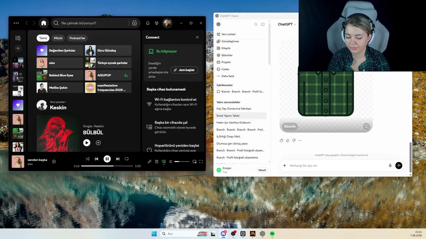Select the Müzik filter chip
The height and width of the screenshot is (239, 426).
coord(58,38)
